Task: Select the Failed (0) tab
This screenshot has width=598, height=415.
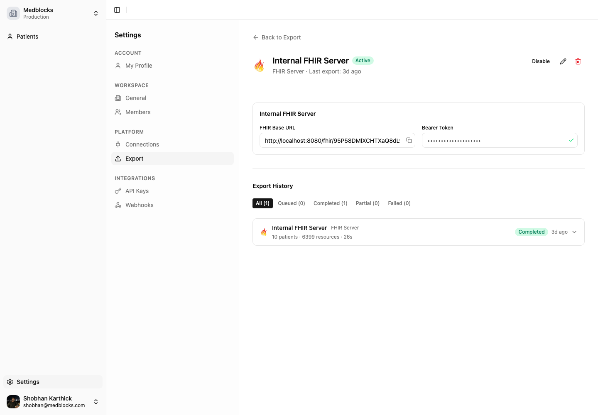Action: click(399, 203)
